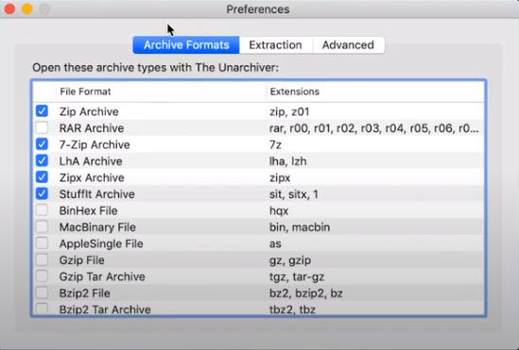This screenshot has width=519, height=350.
Task: Click the 'zipx' extensions cell
Action: coord(280,177)
